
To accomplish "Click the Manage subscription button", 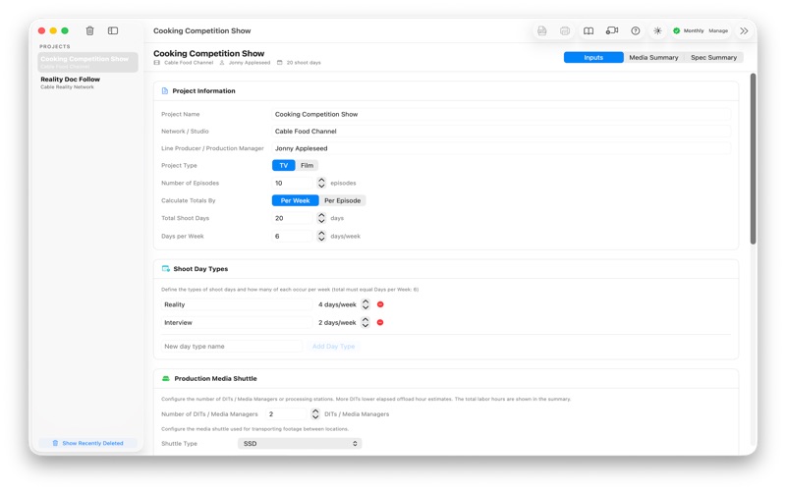I will click(718, 30).
